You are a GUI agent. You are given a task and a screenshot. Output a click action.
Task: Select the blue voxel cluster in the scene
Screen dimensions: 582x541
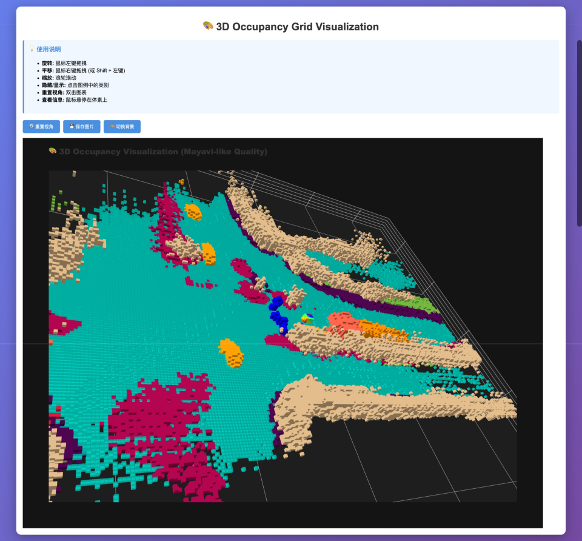(x=278, y=312)
